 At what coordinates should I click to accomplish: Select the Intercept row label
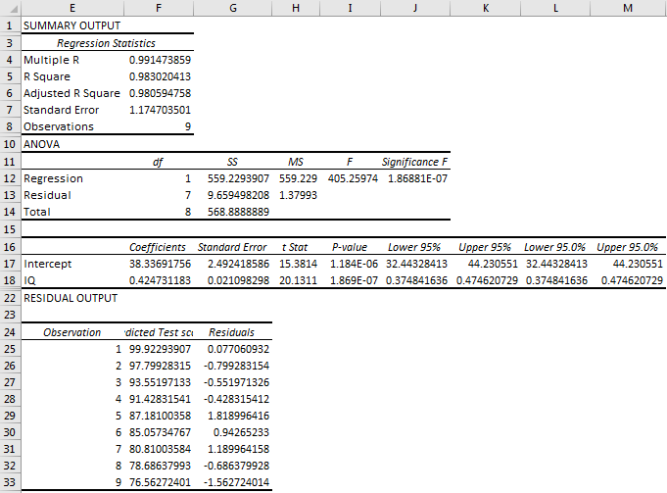(x=48, y=264)
